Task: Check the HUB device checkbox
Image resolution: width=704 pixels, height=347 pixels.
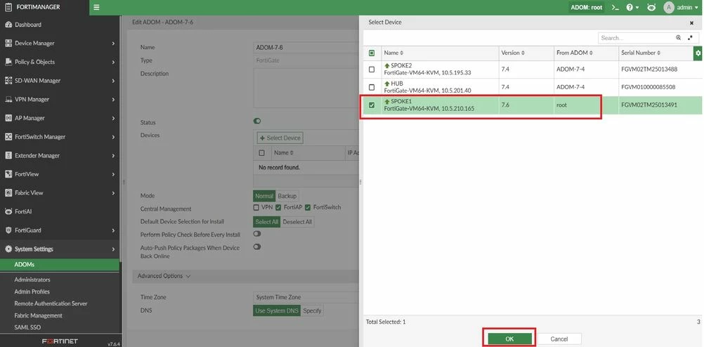Action: pos(372,87)
